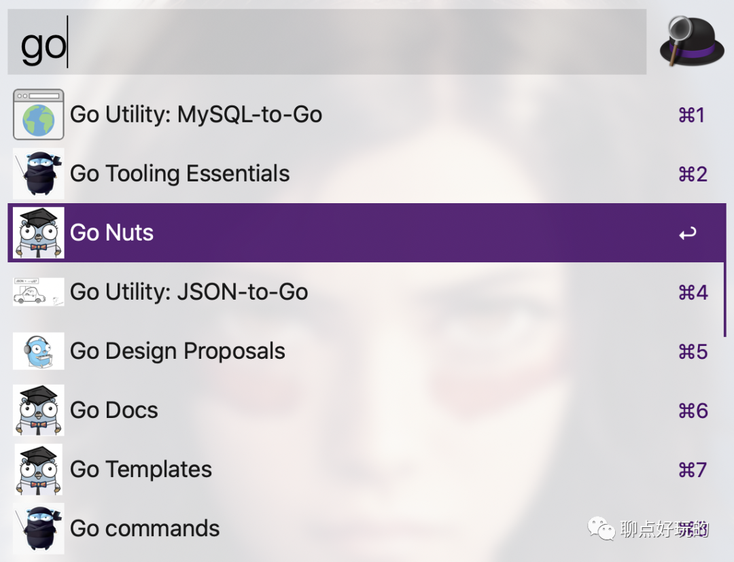Click the results list scrollbar
The image size is (734, 562).
point(724,270)
